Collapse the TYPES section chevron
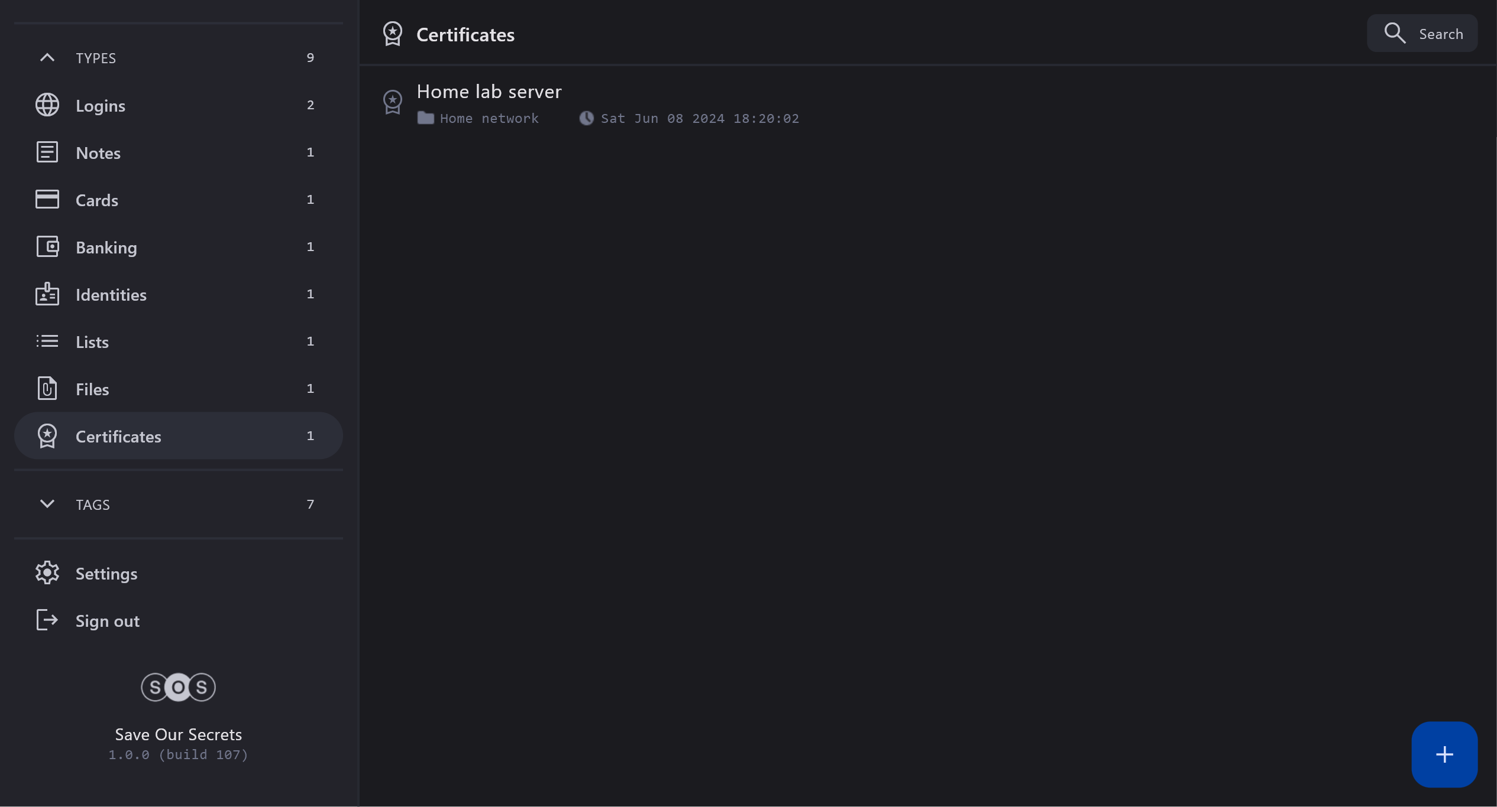Viewport: 1497px width, 807px height. tap(47, 58)
